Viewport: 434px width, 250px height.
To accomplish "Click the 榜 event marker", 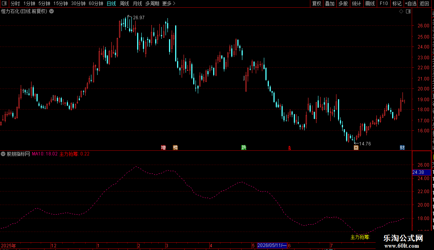I will click(x=176, y=147).
